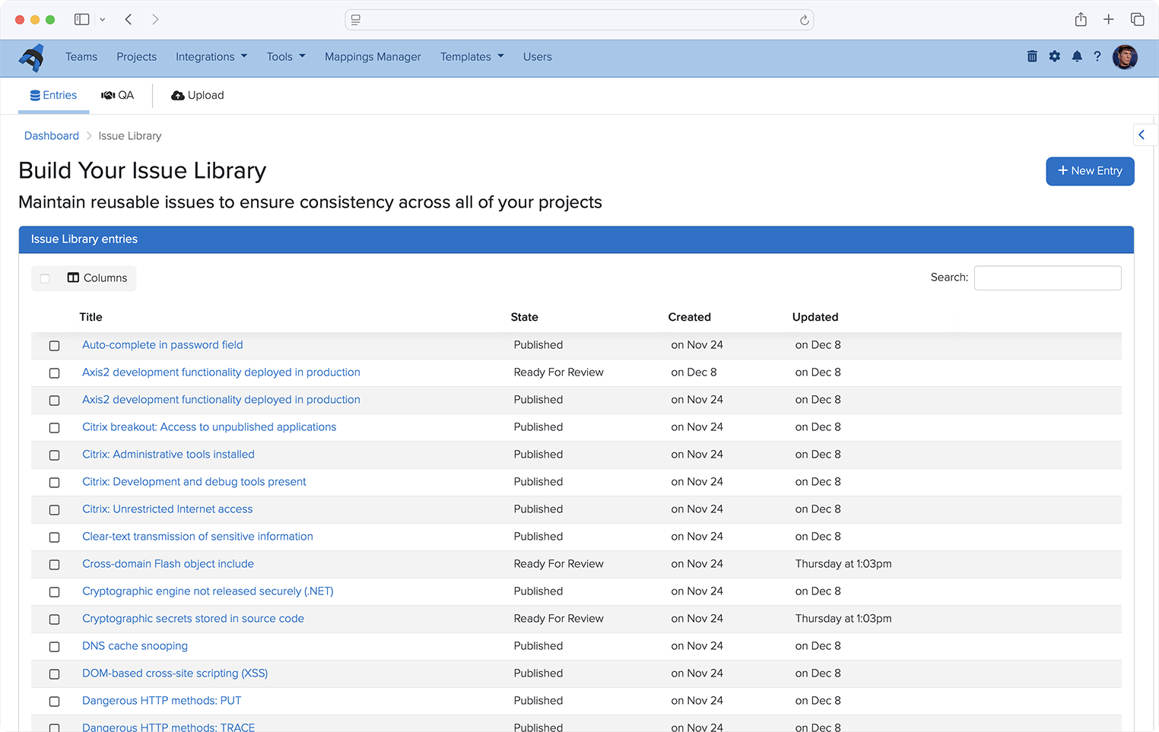This screenshot has width=1159, height=732.
Task: Switch to the Upload tab
Action: point(198,95)
